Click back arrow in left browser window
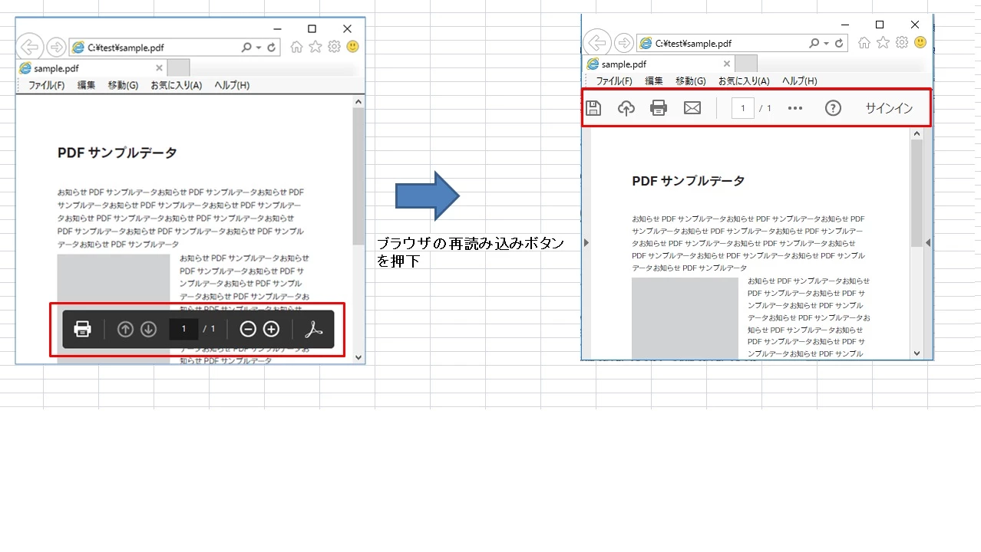 click(29, 46)
